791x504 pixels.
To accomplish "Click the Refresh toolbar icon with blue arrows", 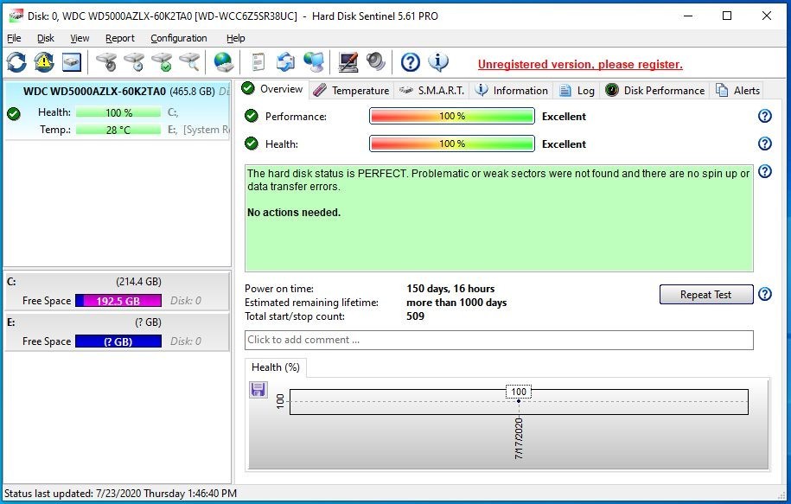I will (16, 62).
